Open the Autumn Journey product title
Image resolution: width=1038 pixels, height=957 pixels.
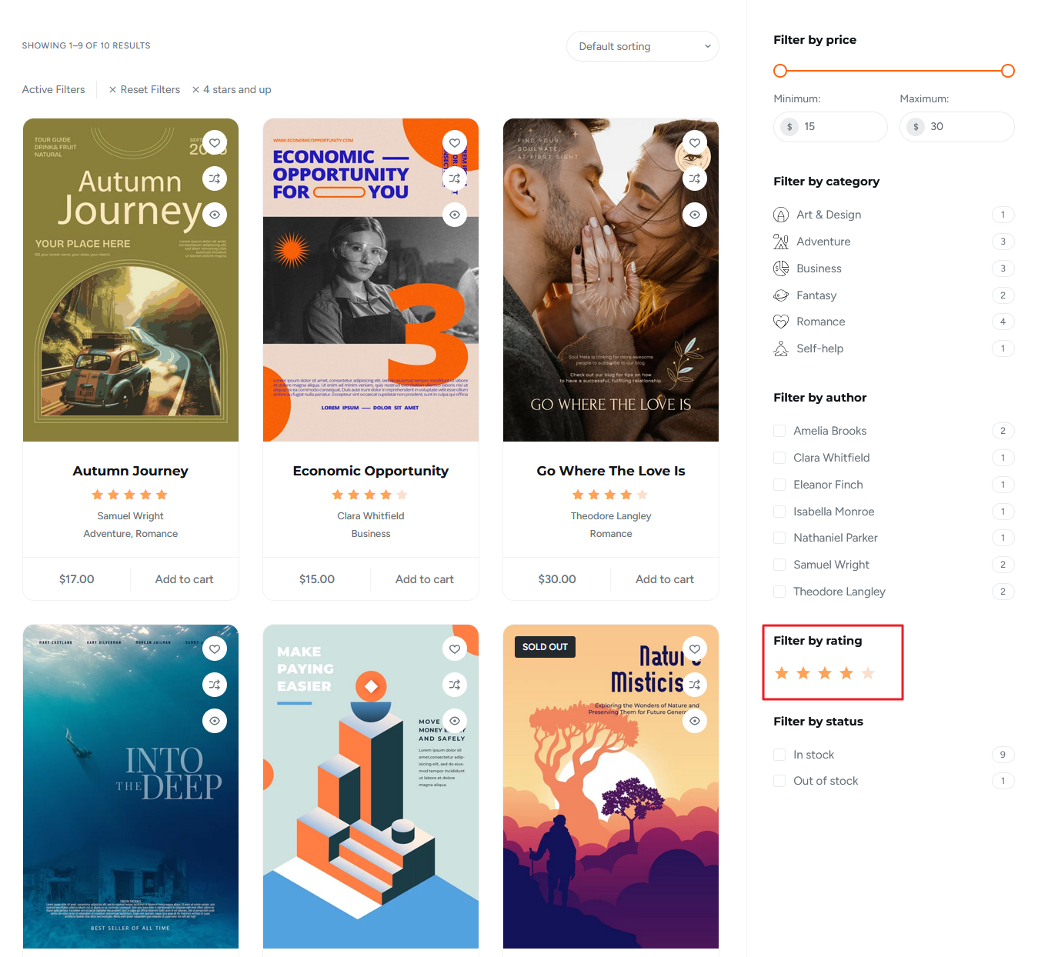click(x=131, y=471)
